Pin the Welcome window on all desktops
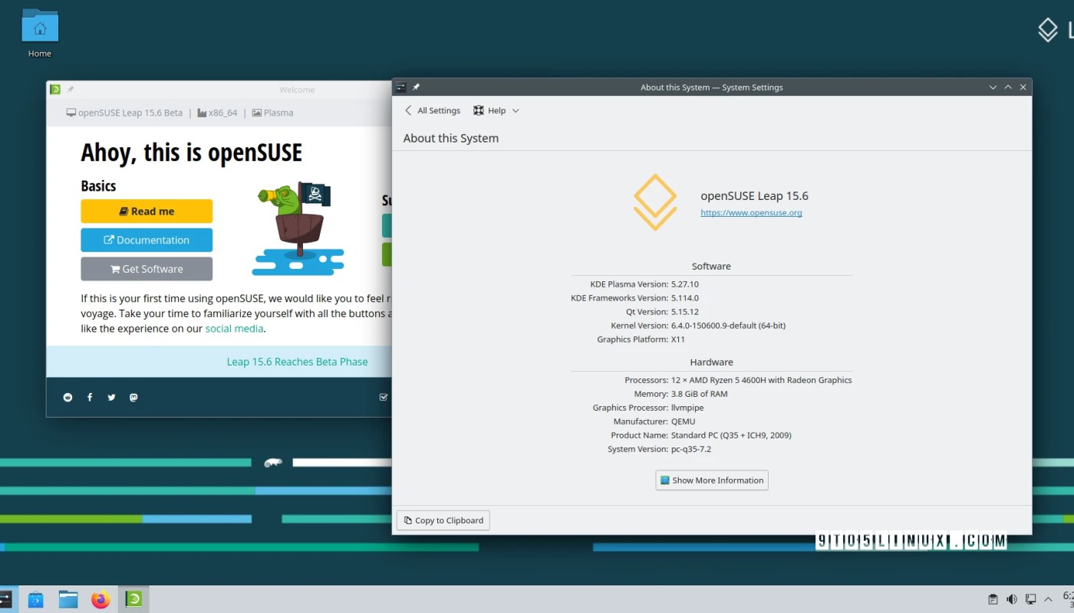The image size is (1074, 613). (x=71, y=90)
